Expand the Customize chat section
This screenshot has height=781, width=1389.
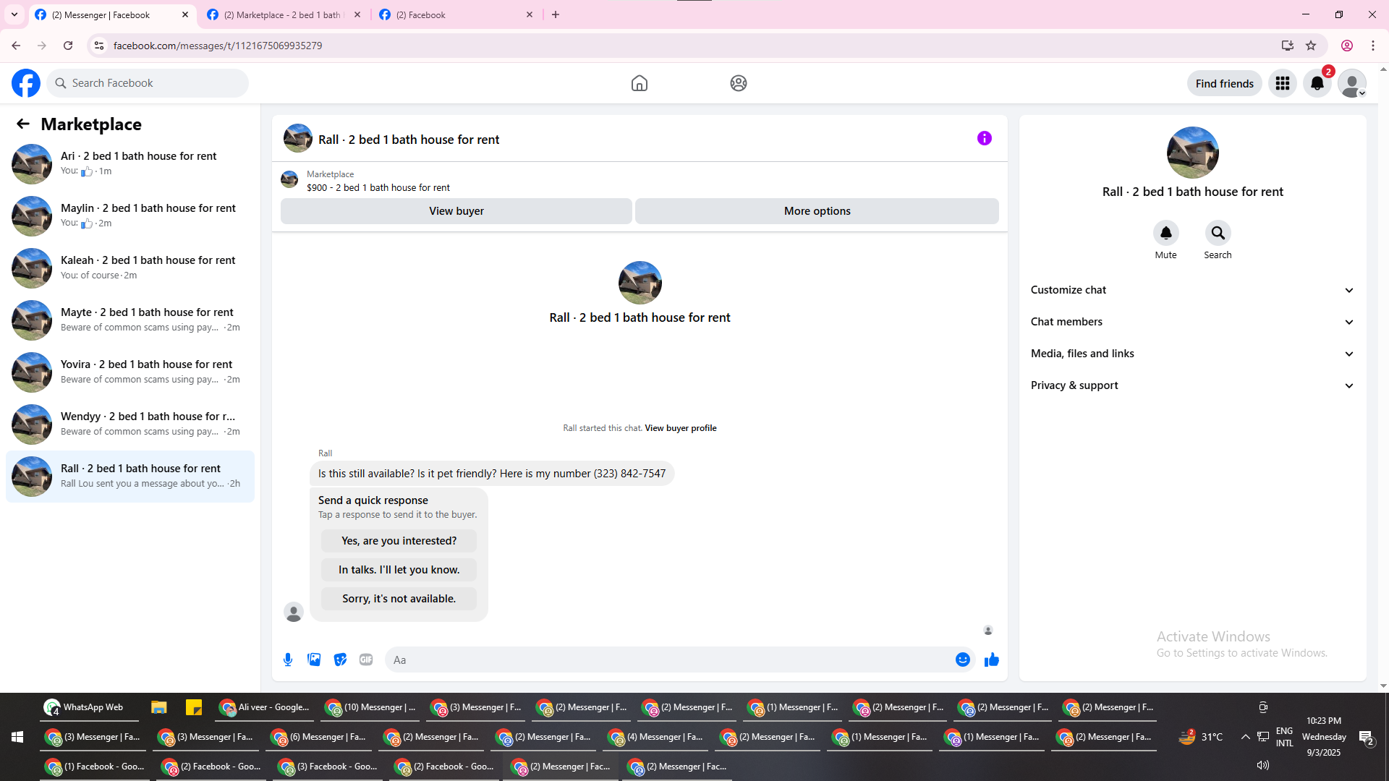point(1192,290)
